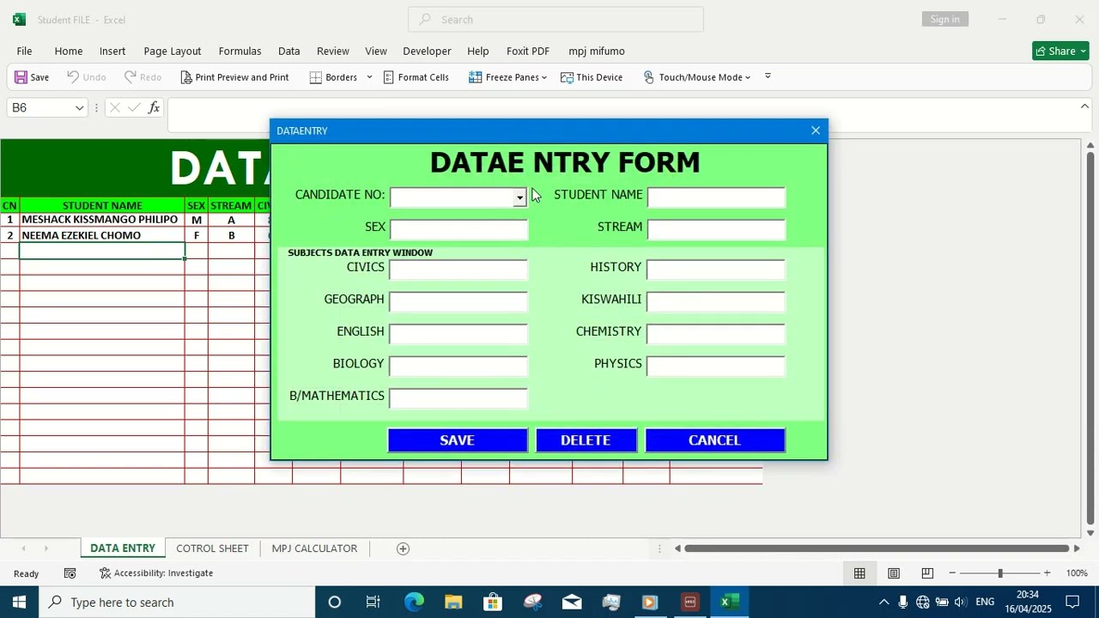Viewport: 1099px width, 618px height.
Task: Click the SEX text field
Action: (x=458, y=229)
